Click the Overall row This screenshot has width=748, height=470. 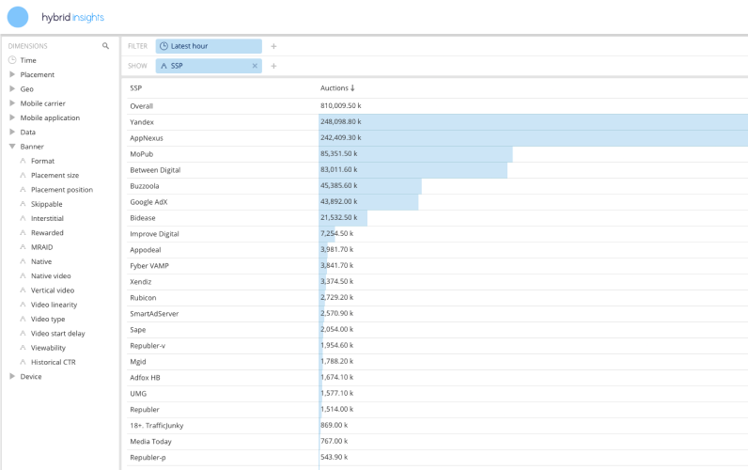pyautogui.click(x=438, y=106)
